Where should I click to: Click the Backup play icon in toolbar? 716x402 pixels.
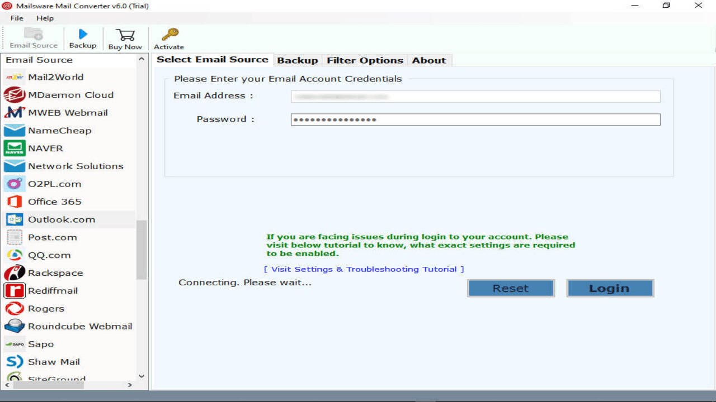[83, 35]
